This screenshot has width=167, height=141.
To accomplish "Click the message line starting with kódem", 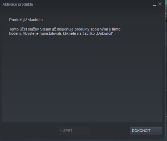I will click(62, 33).
